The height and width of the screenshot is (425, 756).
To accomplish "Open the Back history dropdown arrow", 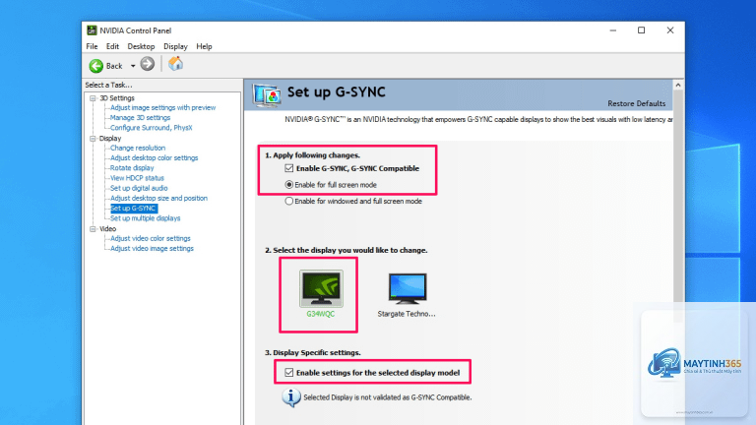I will [x=133, y=66].
